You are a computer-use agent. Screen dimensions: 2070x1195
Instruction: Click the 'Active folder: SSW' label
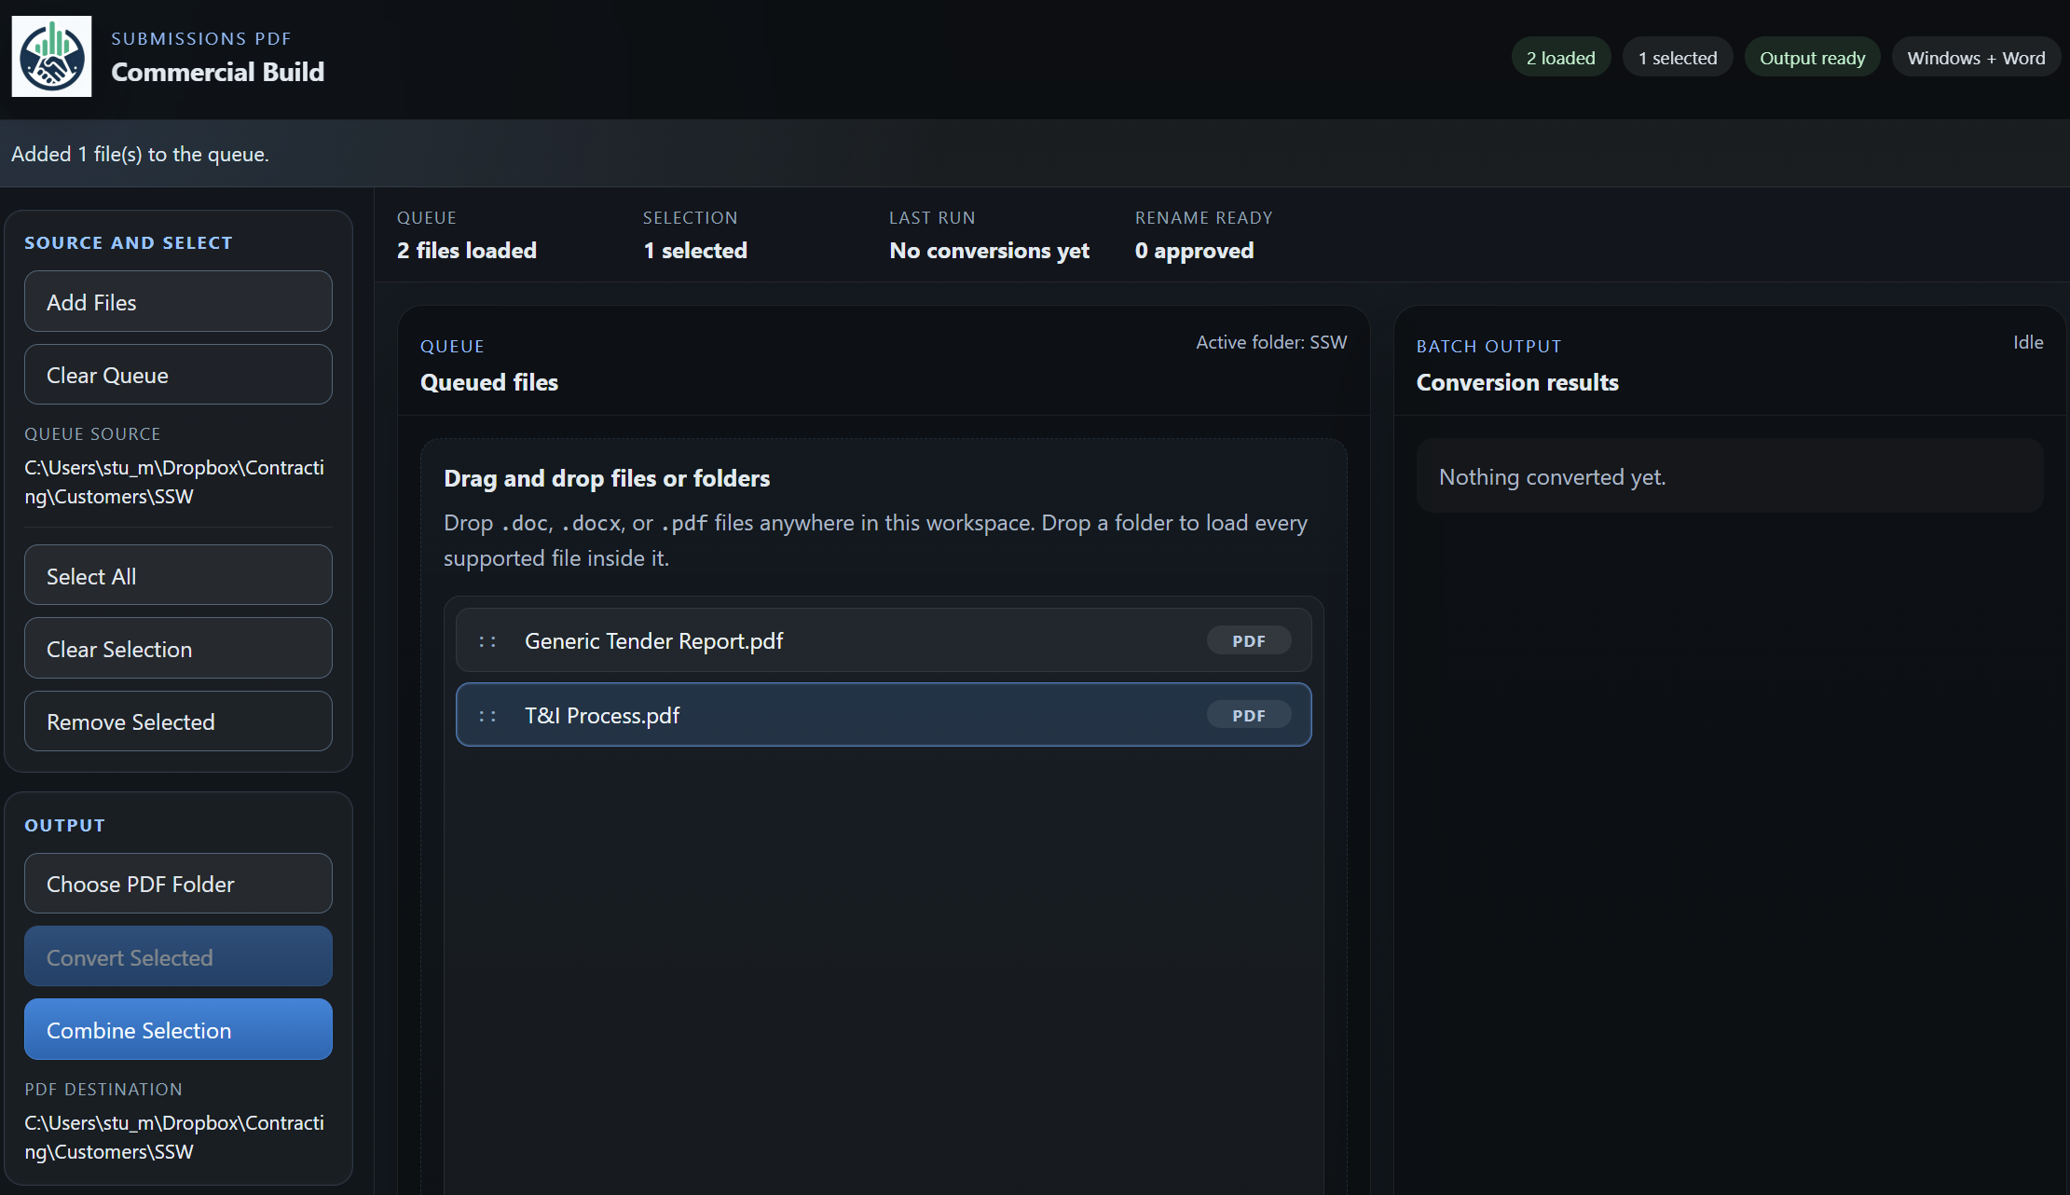coord(1271,342)
